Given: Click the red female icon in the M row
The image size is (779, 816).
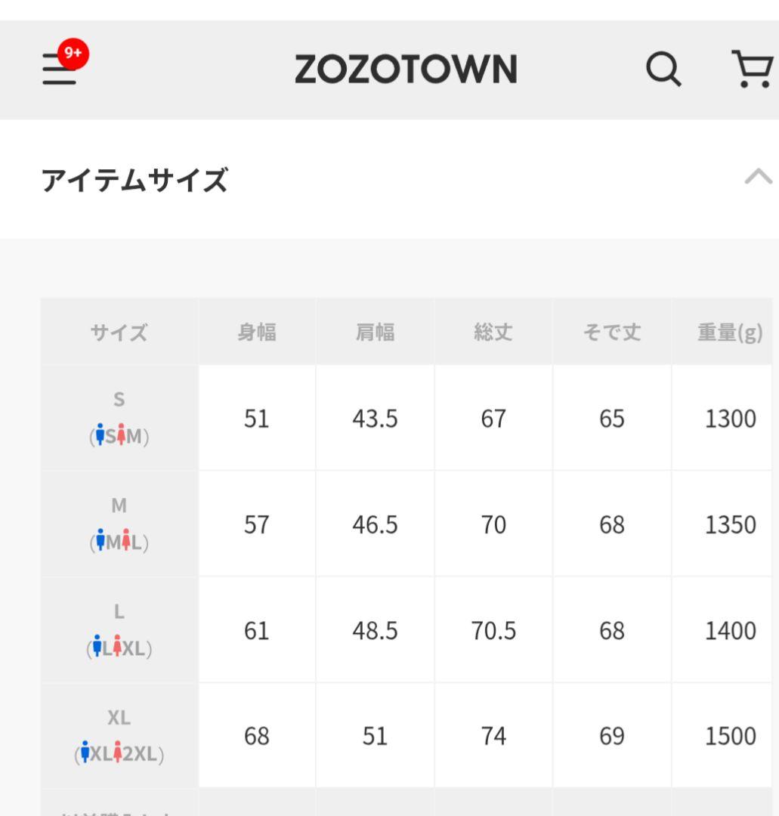Looking at the screenshot, I should [x=126, y=541].
